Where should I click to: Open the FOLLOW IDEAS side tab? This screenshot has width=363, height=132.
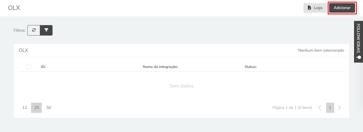[358, 41]
